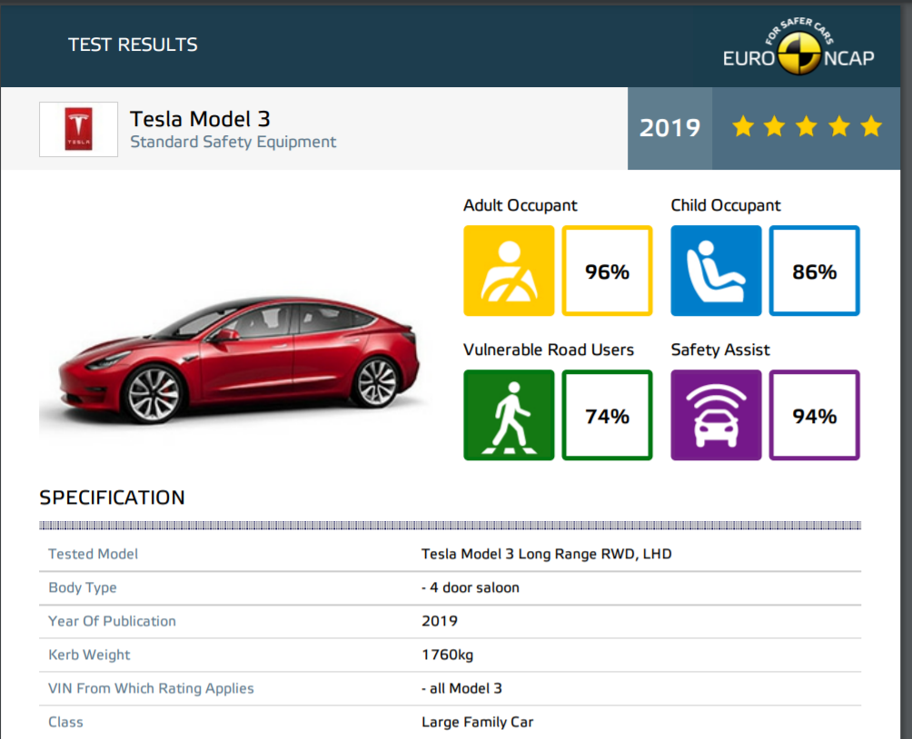The image size is (912, 739).
Task: Click the Vulnerable Road Users heading
Action: 549,350
